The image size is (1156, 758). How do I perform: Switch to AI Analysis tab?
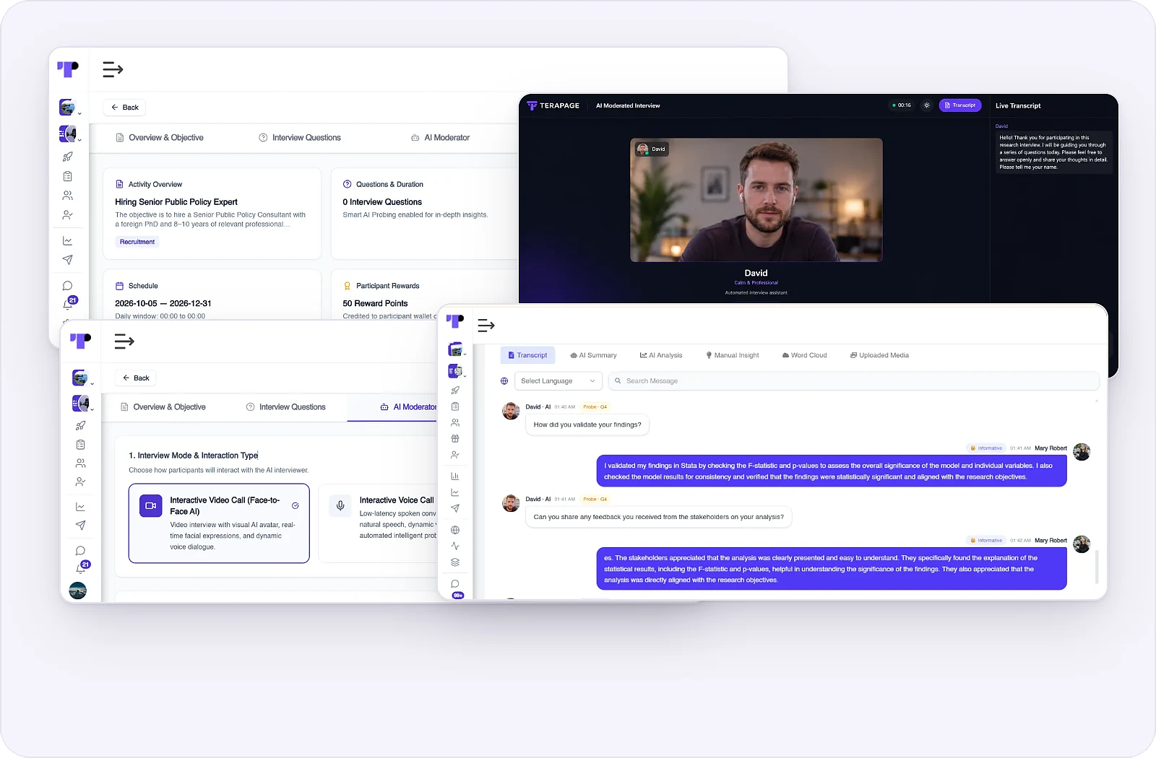(661, 355)
